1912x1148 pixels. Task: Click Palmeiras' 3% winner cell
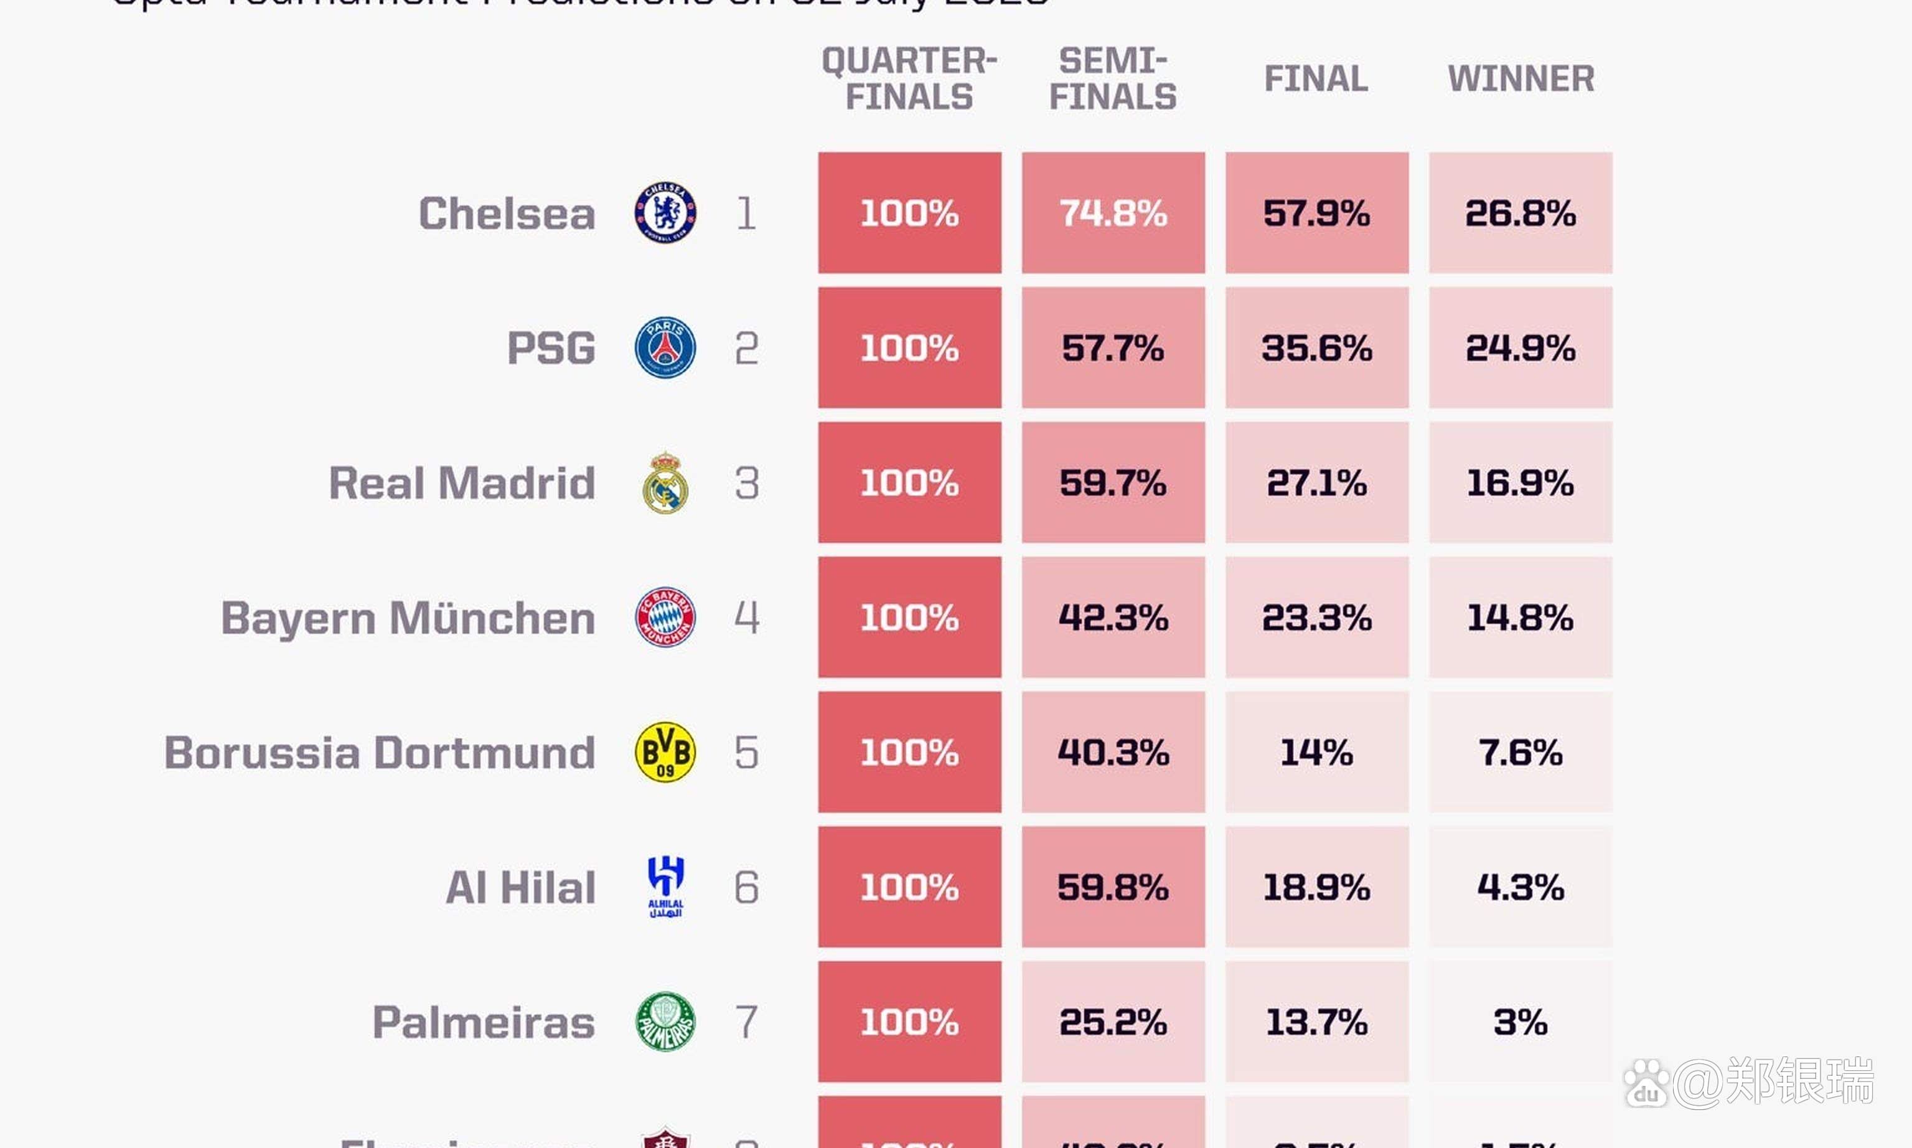tap(1521, 1022)
